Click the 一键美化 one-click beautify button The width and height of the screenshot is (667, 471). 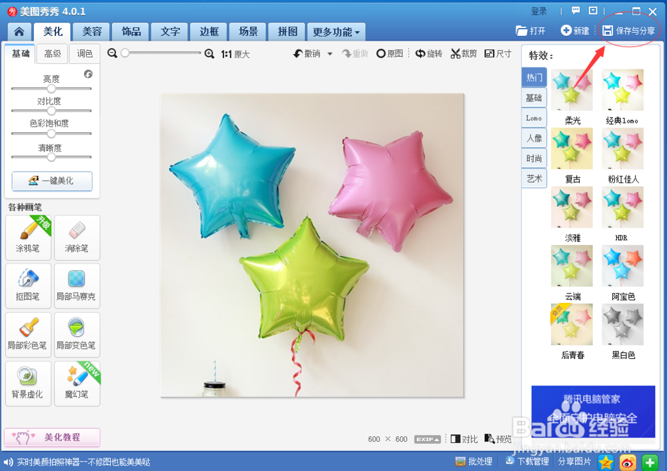point(52,181)
